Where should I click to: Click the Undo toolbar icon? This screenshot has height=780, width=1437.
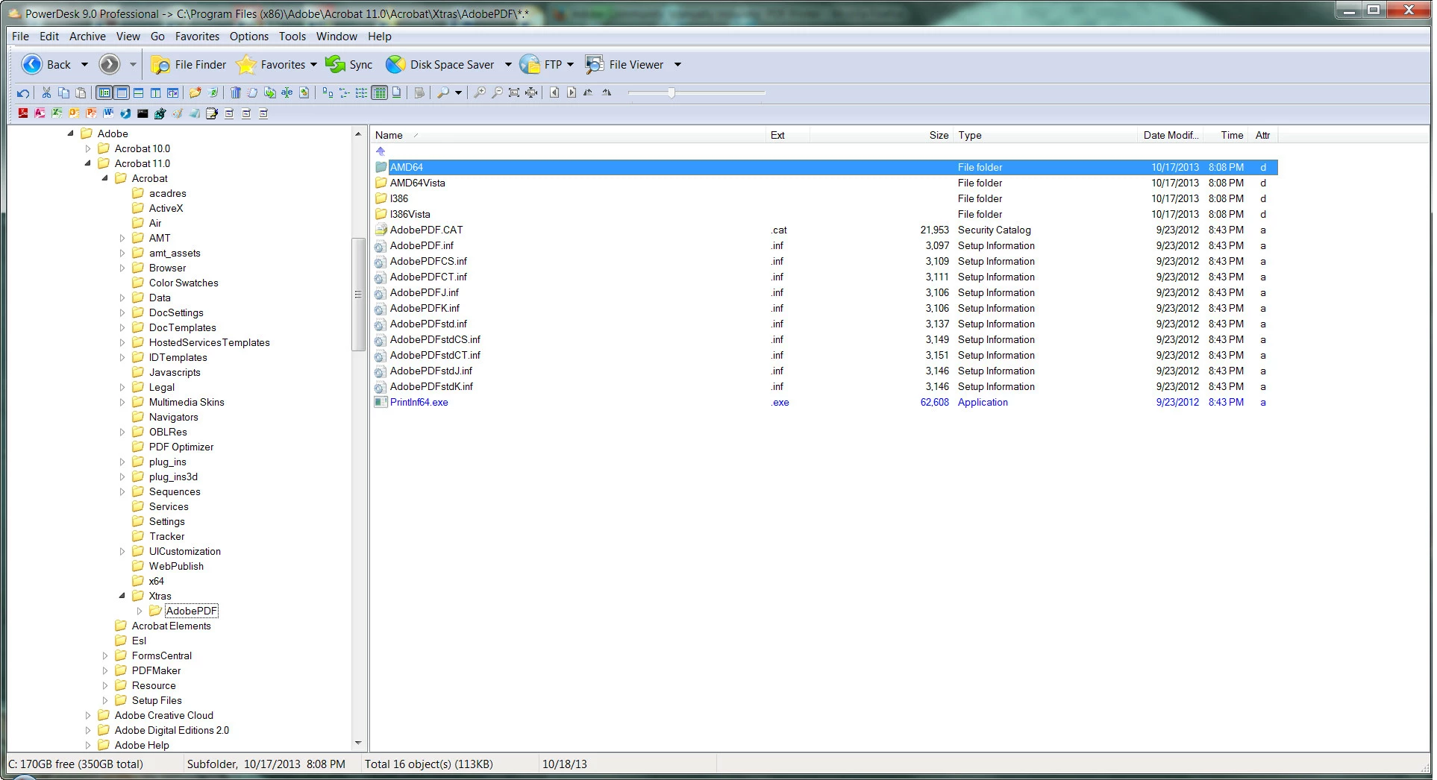click(x=23, y=93)
